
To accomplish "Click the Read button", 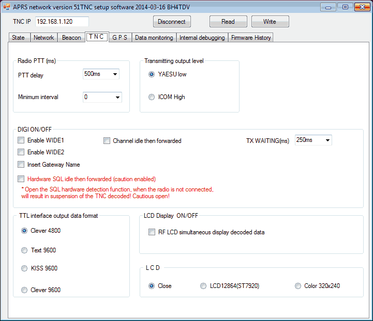I will coord(228,22).
